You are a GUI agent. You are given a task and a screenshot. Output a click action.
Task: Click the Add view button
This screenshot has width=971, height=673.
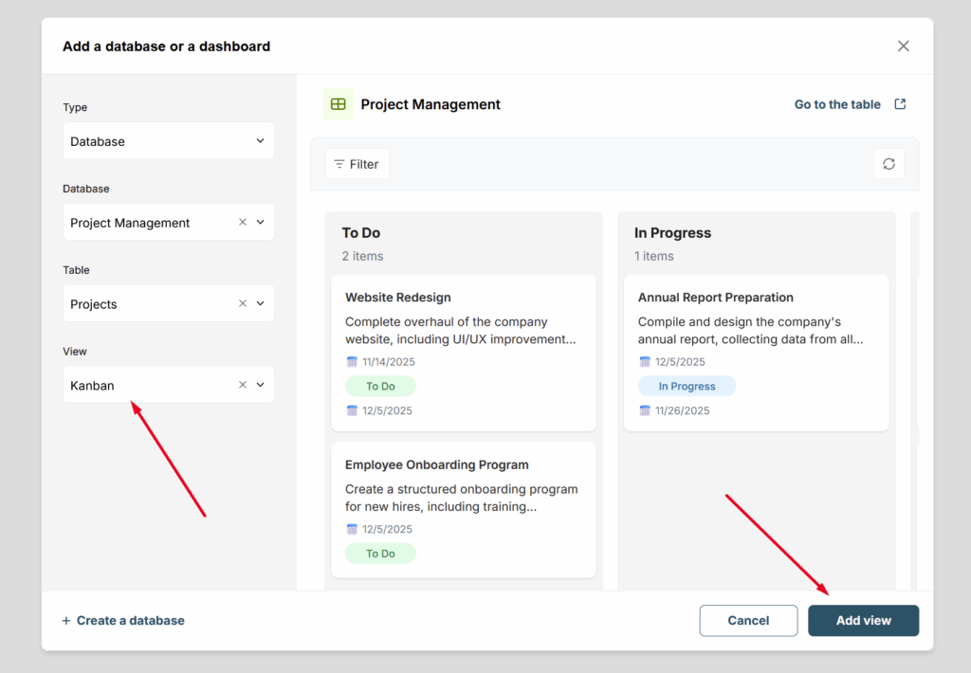point(863,621)
